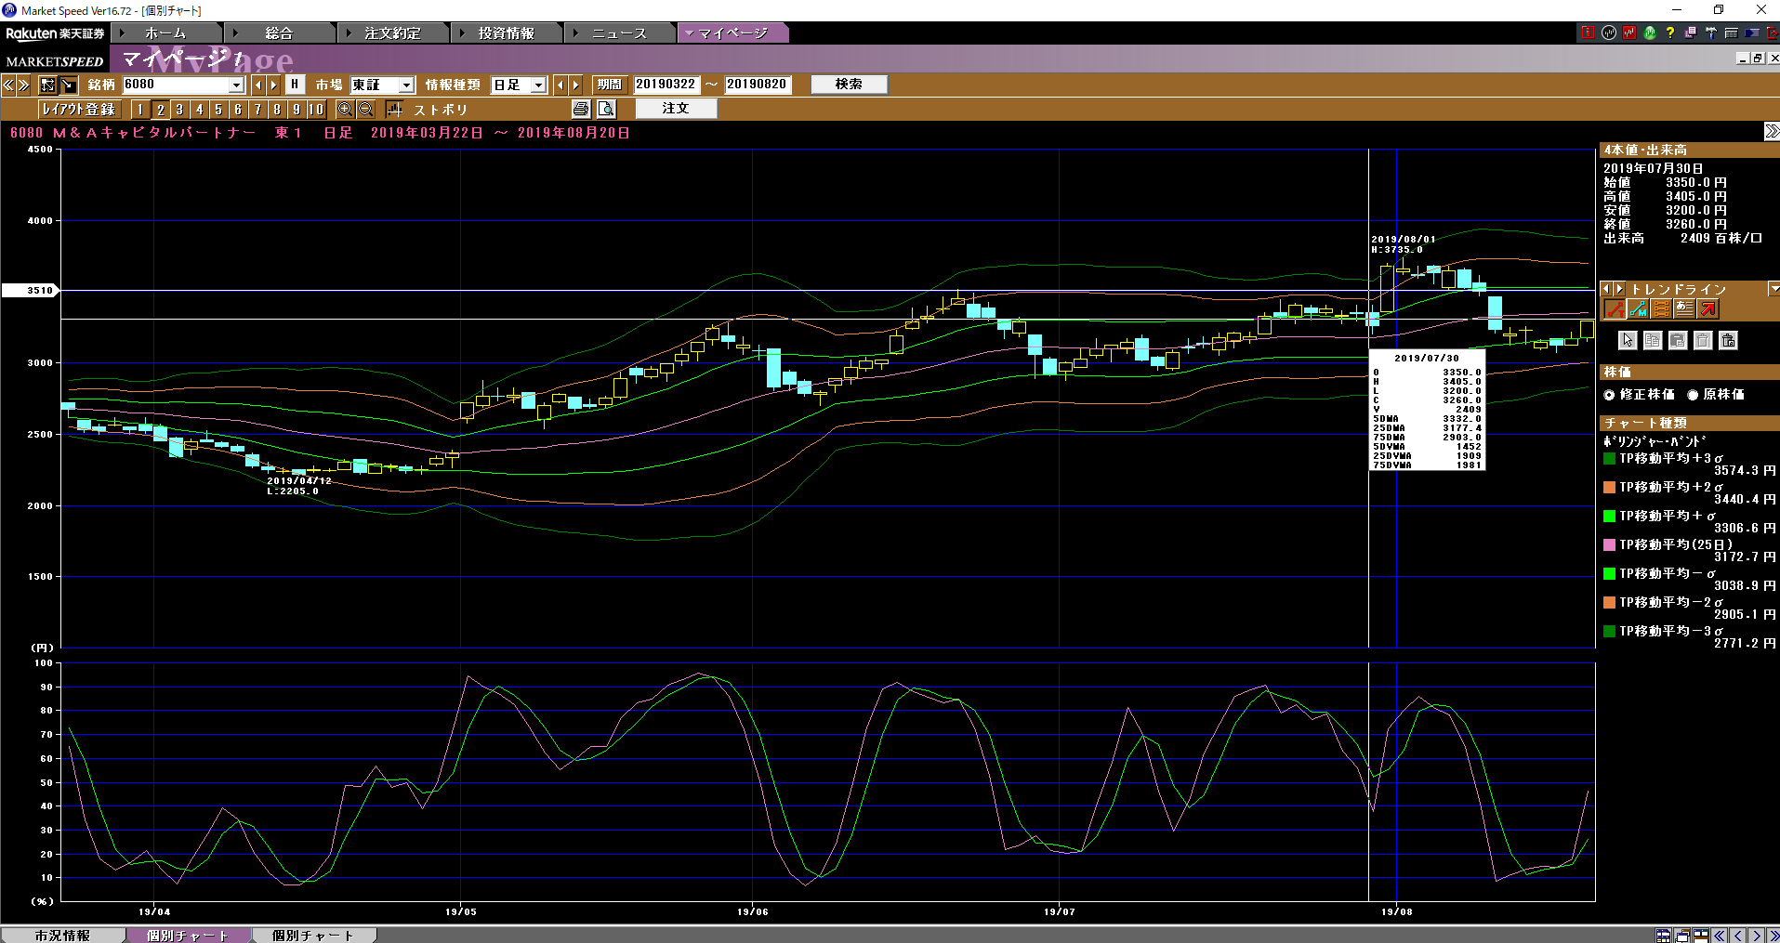The height and width of the screenshot is (943, 1780).
Task: Open the 情報種類 日足 dropdown
Action: coord(538,85)
